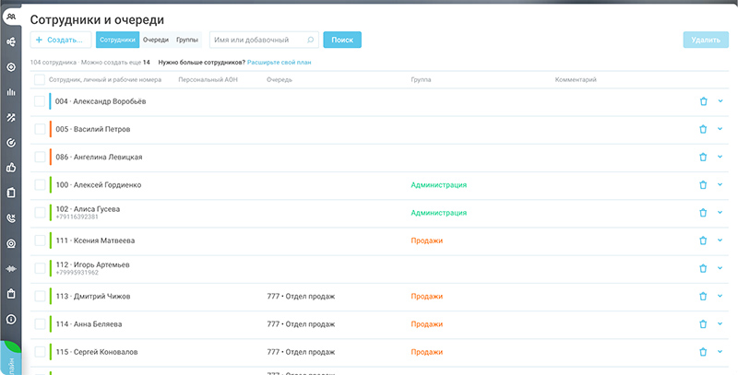The width and height of the screenshot is (738, 375).
Task: Expand details chevron for 111 Ксения Матвеева
Action: 720,240
